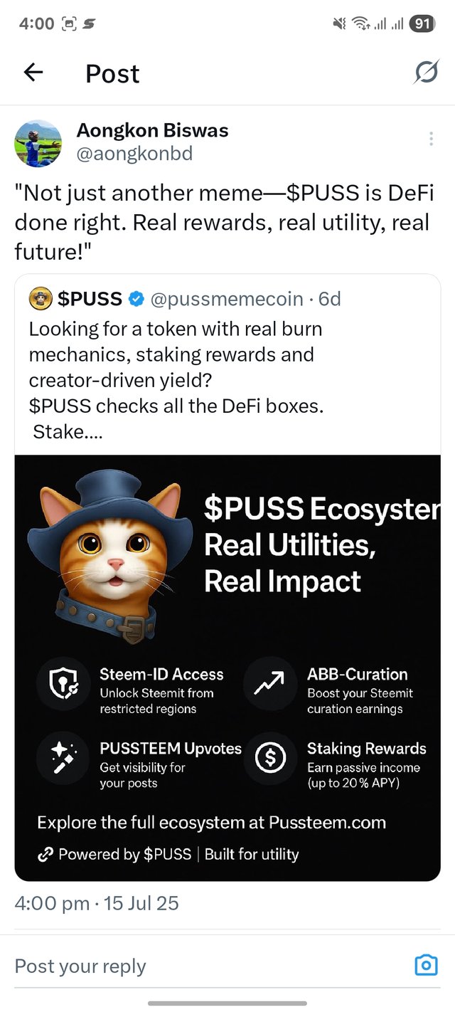Open the cat mascot ecosystem image

(x=227, y=668)
